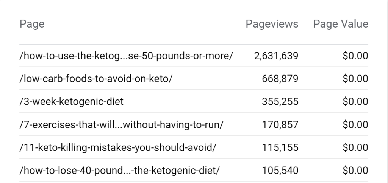Screen dimensions: 388x183
Task: Select the 355,255 pageviews figure
Action: (x=280, y=102)
